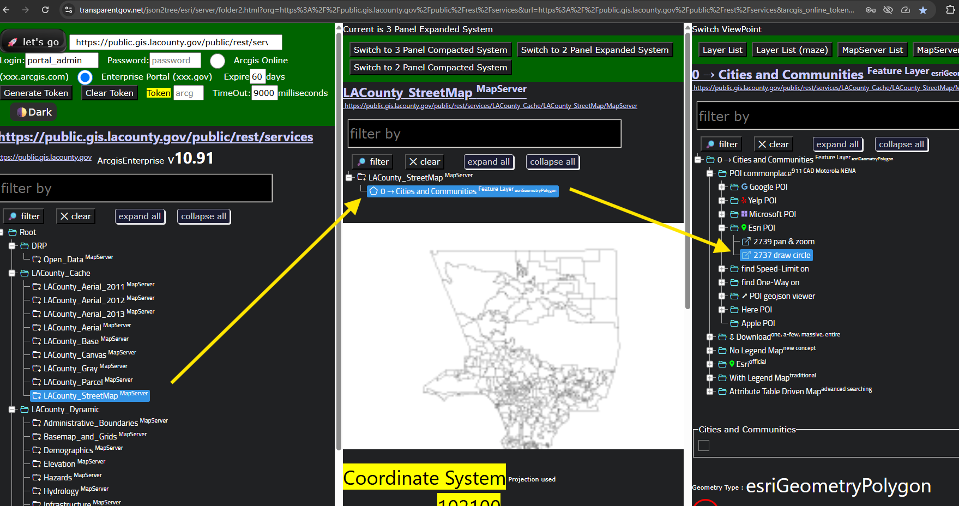The height and width of the screenshot is (506, 959).
Task: Click the Clear Token button
Action: point(109,93)
